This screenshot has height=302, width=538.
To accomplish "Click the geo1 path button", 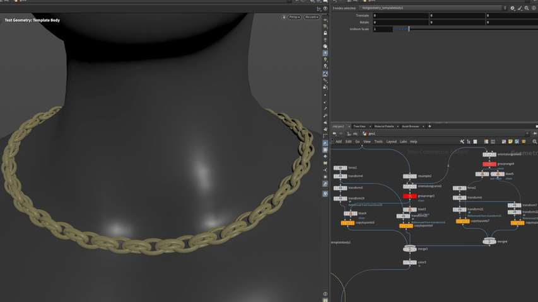I will pos(370,133).
